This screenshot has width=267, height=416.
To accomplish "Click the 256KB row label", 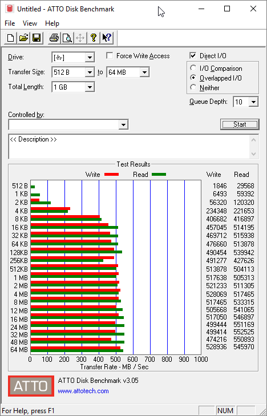I will pyautogui.click(x=19, y=261).
